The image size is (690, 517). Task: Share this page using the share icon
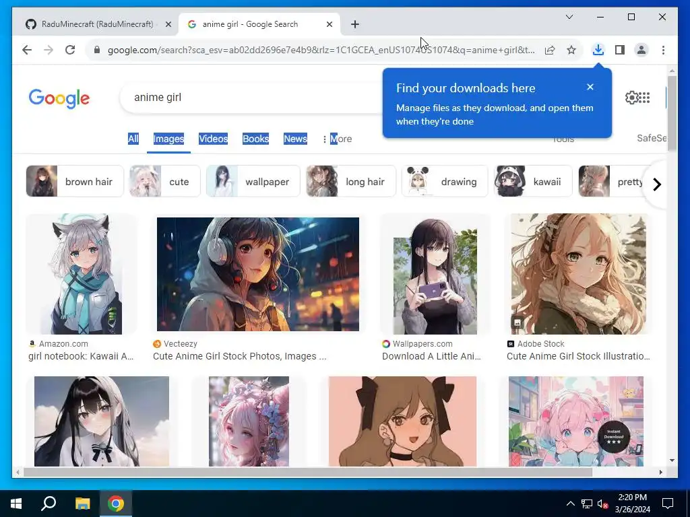click(550, 50)
